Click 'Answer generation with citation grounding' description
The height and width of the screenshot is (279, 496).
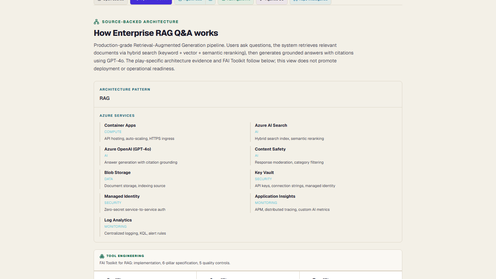141,162
